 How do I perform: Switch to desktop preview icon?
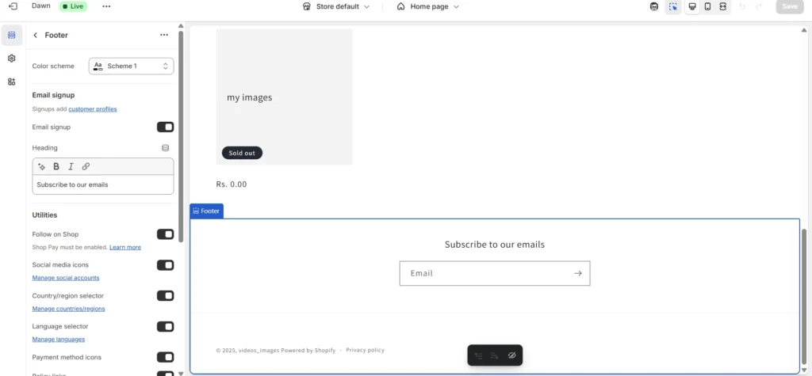click(x=692, y=6)
